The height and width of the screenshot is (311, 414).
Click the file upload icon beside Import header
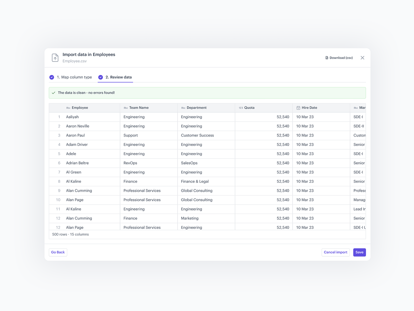pos(55,57)
